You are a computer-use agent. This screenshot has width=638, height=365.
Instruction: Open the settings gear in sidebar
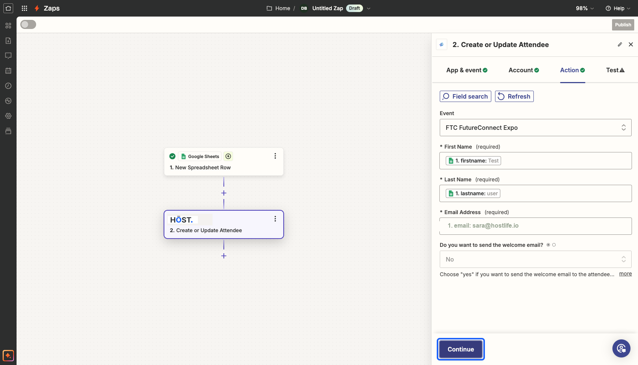click(8, 116)
